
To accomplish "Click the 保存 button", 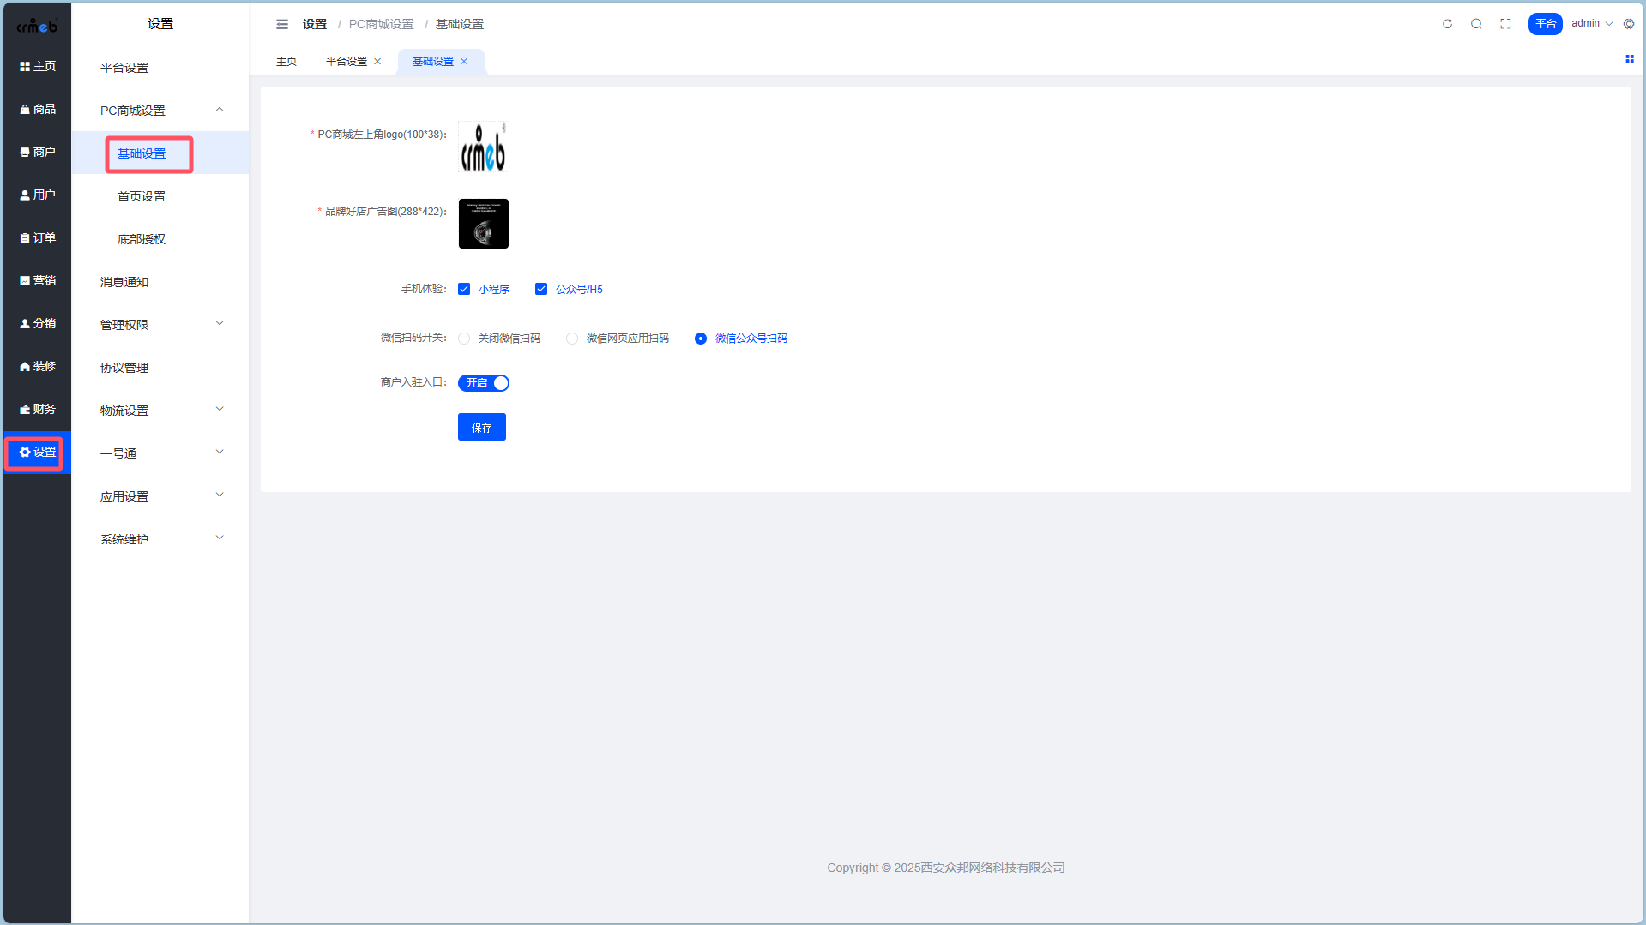I will [x=482, y=427].
